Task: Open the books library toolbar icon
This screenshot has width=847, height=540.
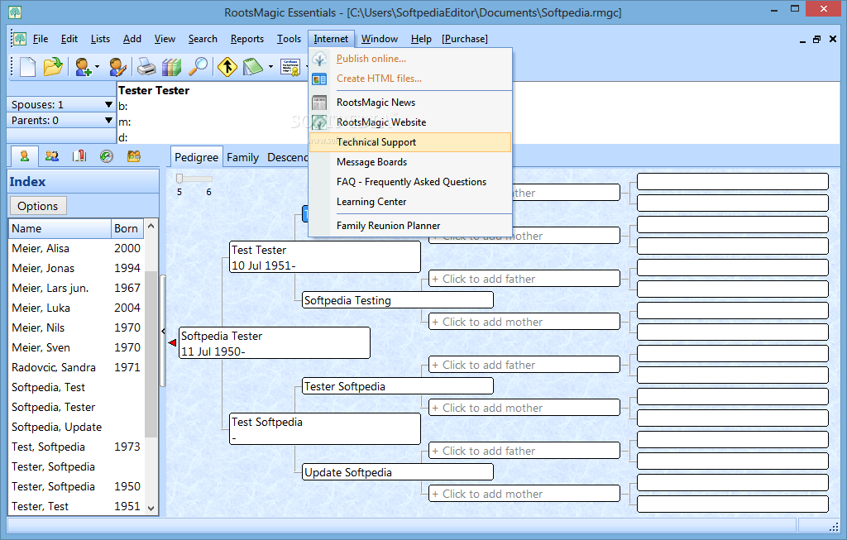Action: pyautogui.click(x=172, y=67)
